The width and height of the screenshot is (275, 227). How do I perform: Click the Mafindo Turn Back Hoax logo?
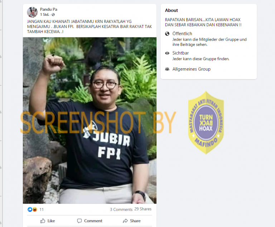click(206, 122)
